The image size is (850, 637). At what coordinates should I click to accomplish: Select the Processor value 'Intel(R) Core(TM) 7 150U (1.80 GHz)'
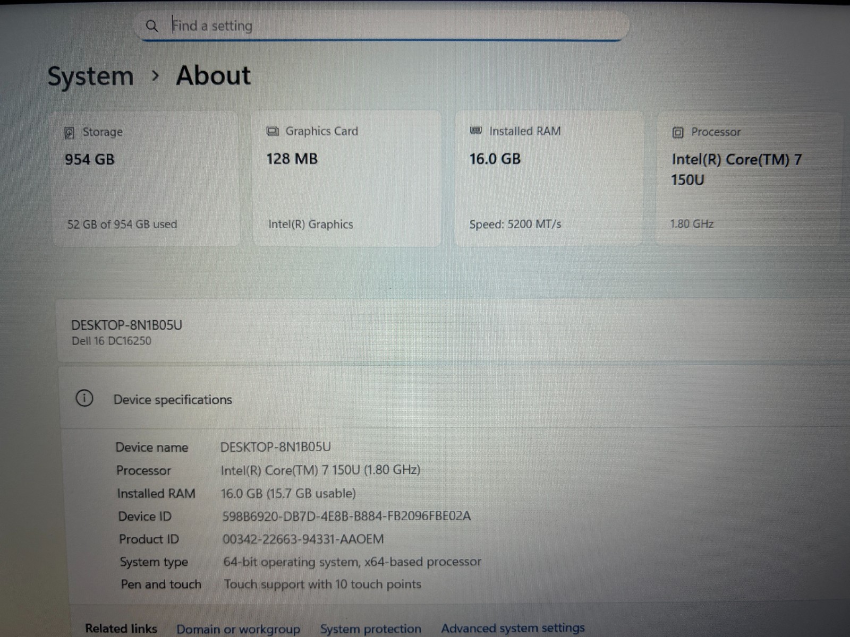(x=320, y=470)
